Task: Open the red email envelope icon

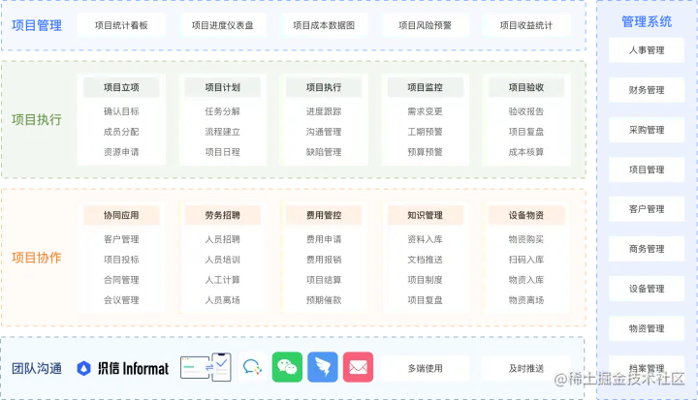Action: (358, 367)
